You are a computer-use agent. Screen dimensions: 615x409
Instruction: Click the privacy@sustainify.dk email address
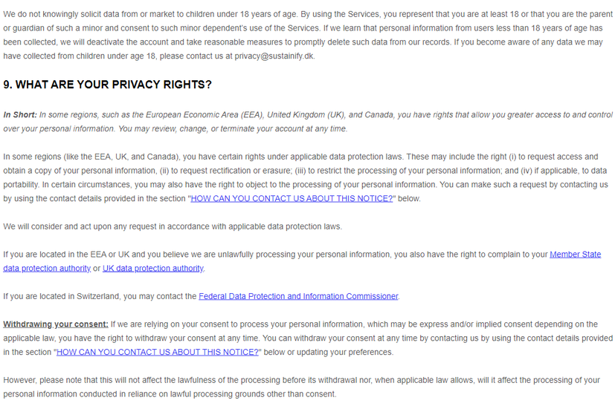click(274, 56)
